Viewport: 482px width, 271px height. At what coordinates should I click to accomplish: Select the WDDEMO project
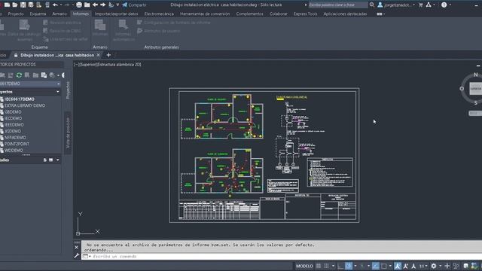14,151
